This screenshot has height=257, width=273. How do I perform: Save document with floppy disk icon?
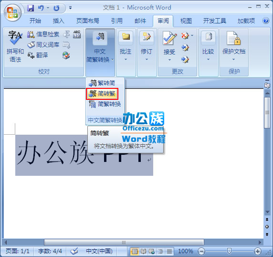tap(31, 8)
